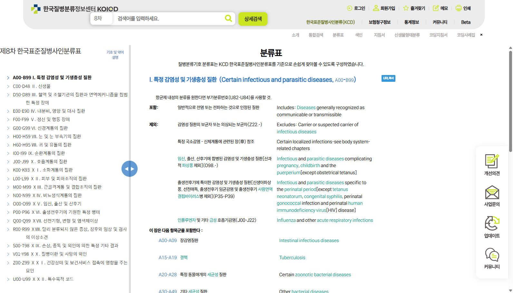Image resolution: width=513 pixels, height=293 pixels.
Task: Click the 인쇄 print icon
Action: (459, 8)
